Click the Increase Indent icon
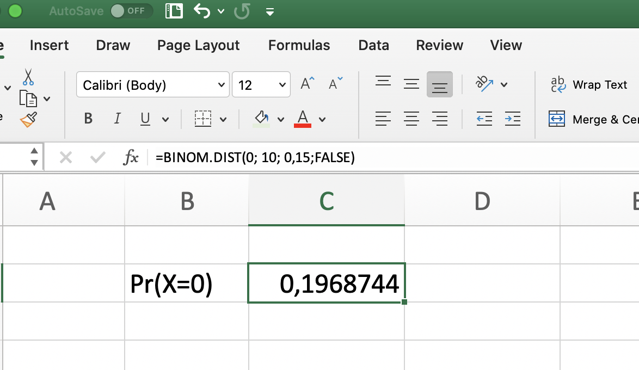The height and width of the screenshot is (370, 639). [512, 119]
